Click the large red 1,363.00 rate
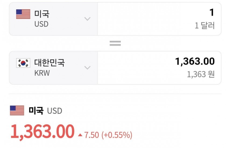Image resolution: width=226 pixels, height=148 pixels. click(43, 132)
